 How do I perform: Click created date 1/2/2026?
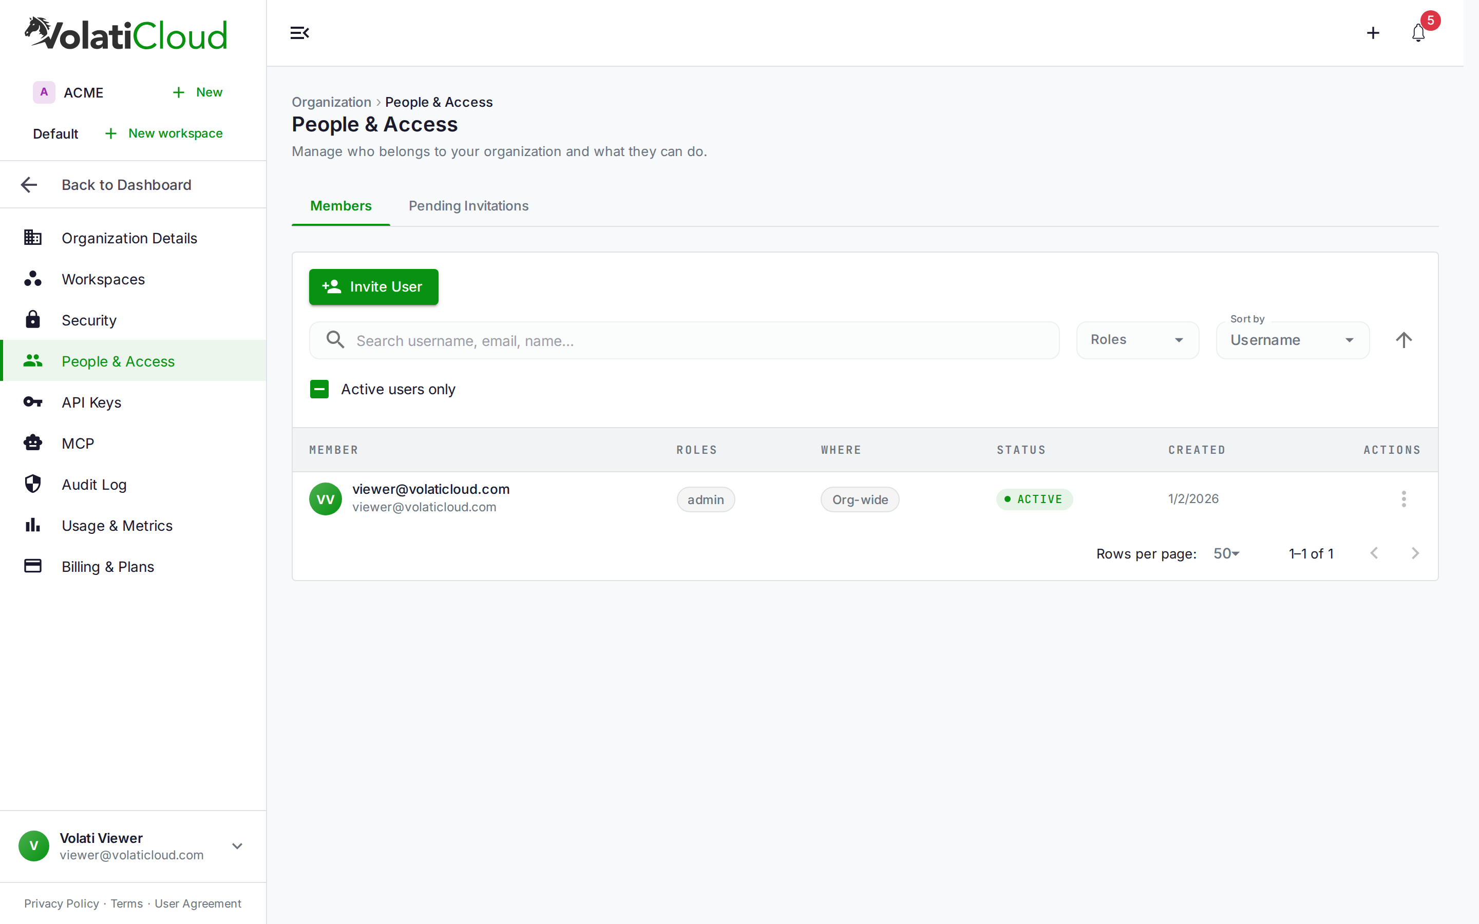[x=1193, y=498]
